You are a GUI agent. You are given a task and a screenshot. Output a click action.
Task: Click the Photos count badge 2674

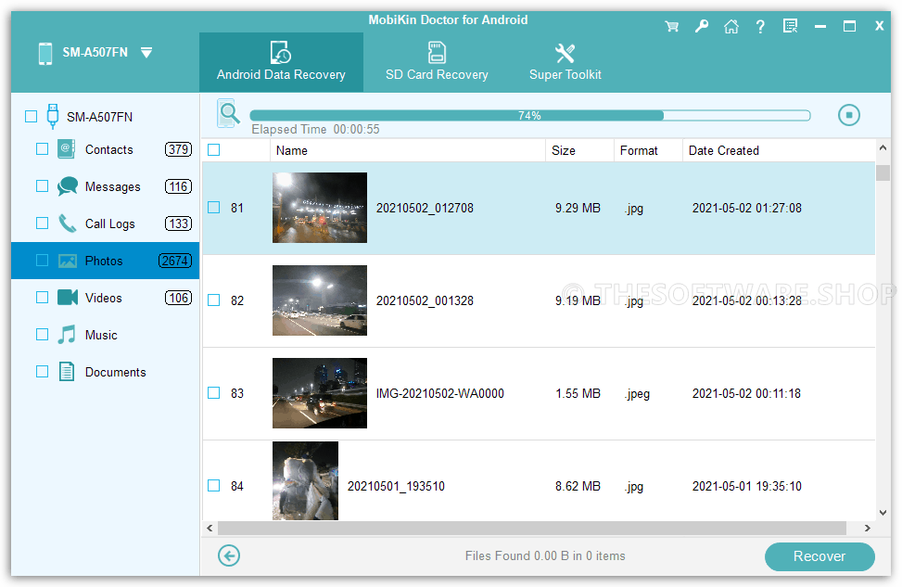click(x=175, y=261)
